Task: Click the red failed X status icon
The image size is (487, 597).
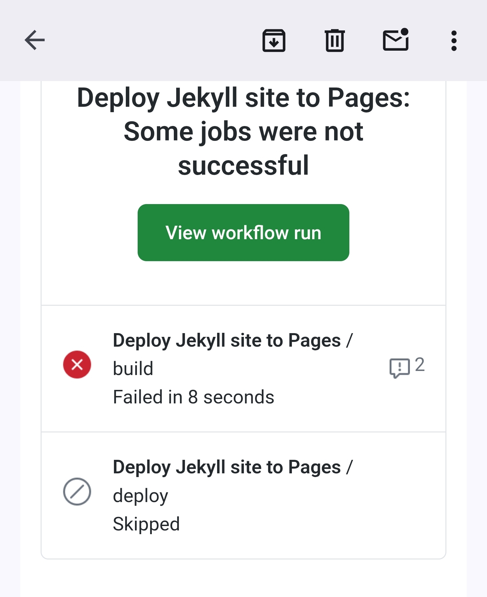Action: 77,365
